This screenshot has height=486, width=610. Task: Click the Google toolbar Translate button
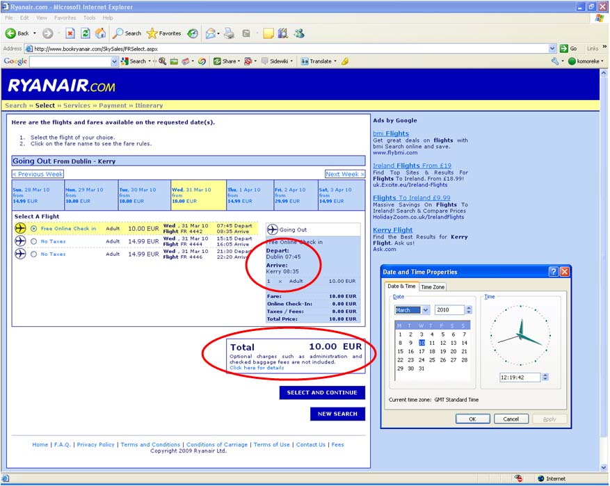[x=316, y=61]
